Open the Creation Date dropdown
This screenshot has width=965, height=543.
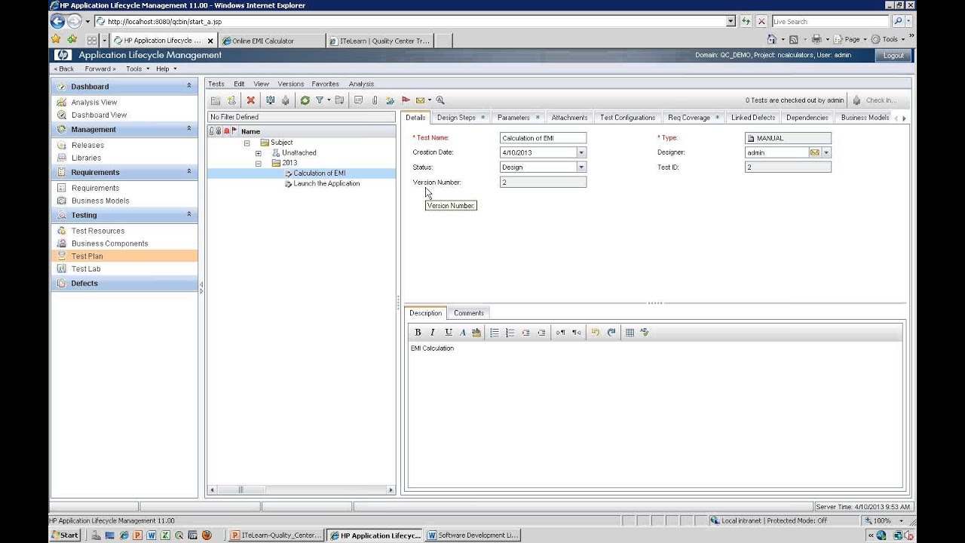pyautogui.click(x=581, y=152)
